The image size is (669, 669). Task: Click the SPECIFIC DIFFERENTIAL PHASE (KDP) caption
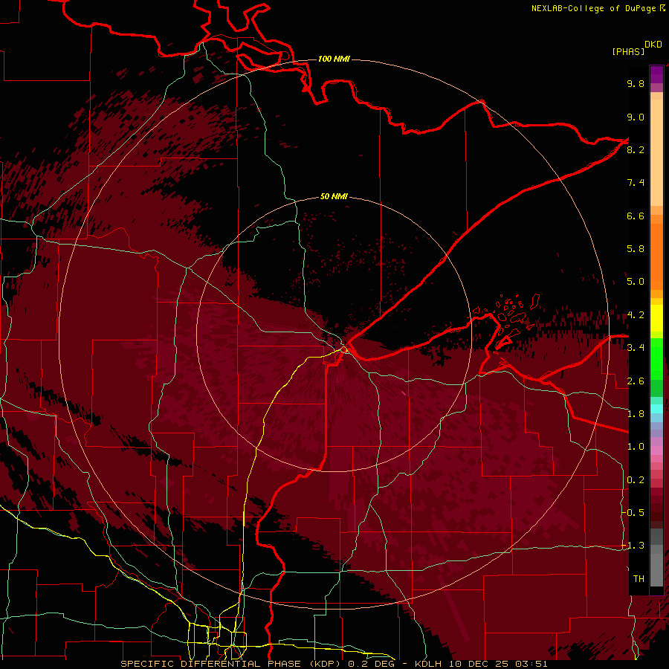tap(230, 664)
